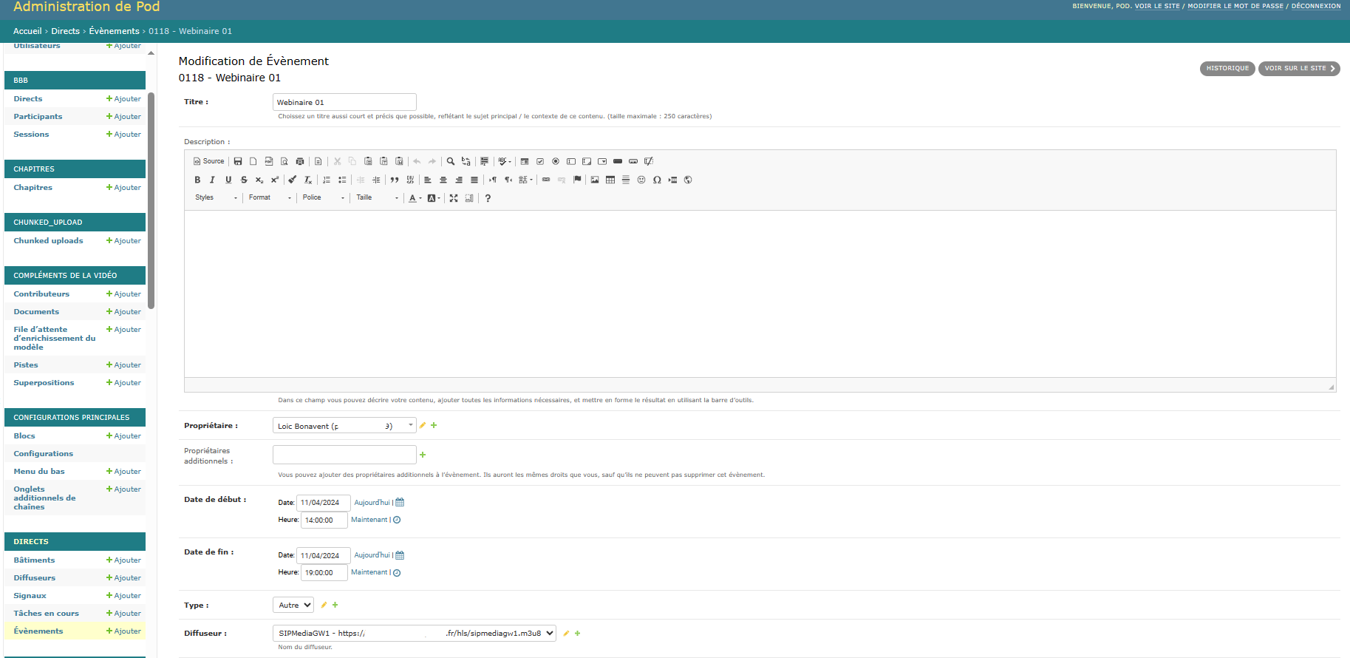The width and height of the screenshot is (1350, 658).
Task: Click the Print icon in the editor toolbar
Action: tap(300, 161)
